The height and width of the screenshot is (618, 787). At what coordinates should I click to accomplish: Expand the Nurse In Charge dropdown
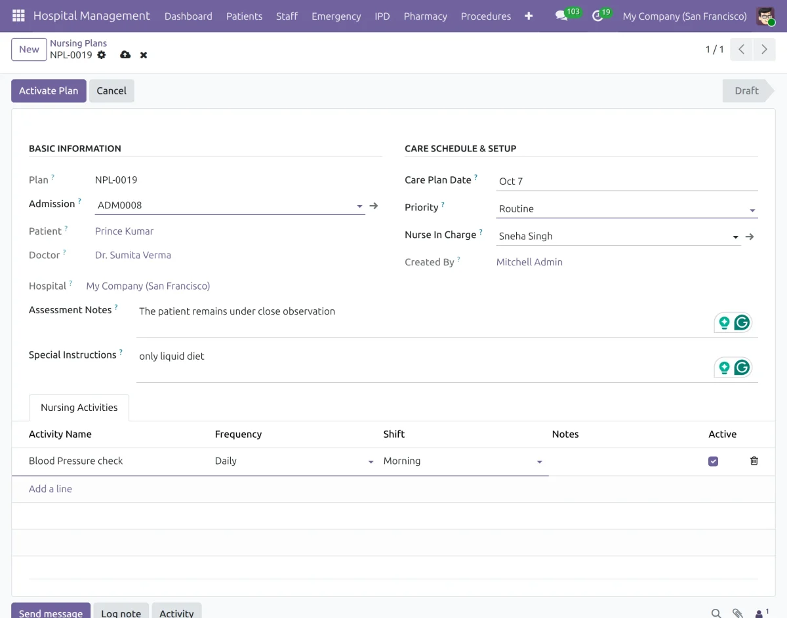click(736, 237)
